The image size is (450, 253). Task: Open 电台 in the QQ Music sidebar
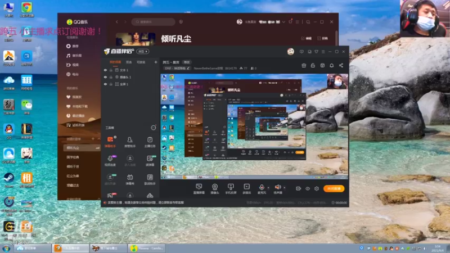[73, 74]
